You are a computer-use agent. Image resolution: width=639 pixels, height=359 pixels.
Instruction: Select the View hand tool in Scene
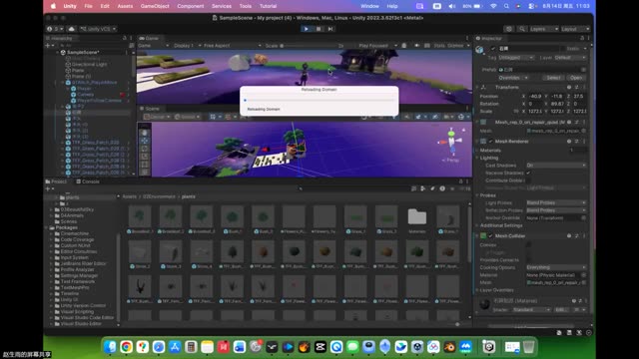pyautogui.click(x=144, y=133)
